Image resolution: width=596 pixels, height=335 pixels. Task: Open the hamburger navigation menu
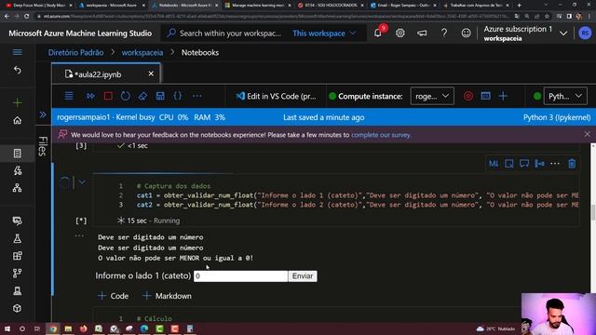click(17, 52)
